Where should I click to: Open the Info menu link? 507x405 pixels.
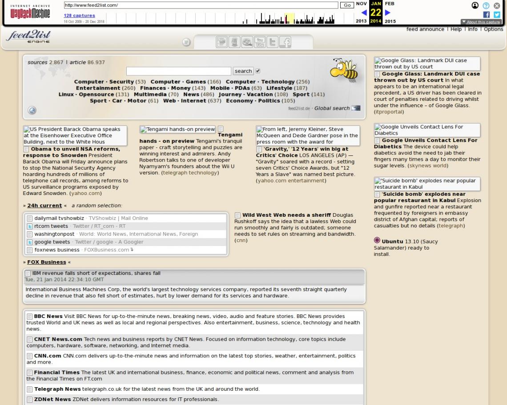click(472, 29)
